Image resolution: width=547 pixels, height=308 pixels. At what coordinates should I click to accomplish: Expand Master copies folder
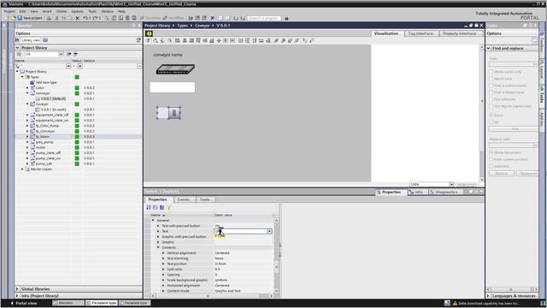click(23, 169)
